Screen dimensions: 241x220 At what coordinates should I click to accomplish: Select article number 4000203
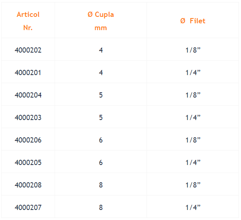pos(28,118)
